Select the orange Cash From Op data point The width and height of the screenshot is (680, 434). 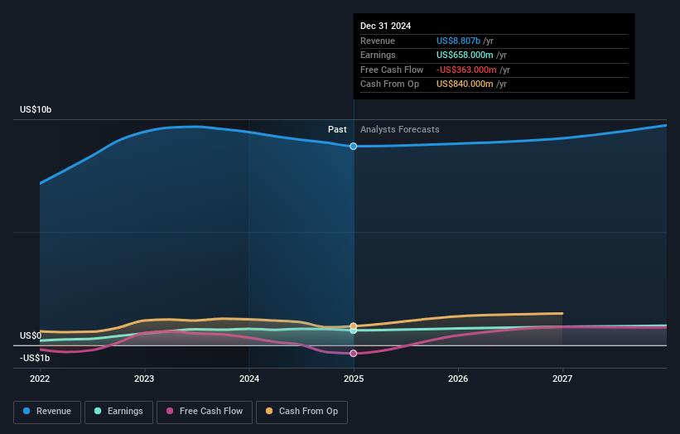(354, 326)
